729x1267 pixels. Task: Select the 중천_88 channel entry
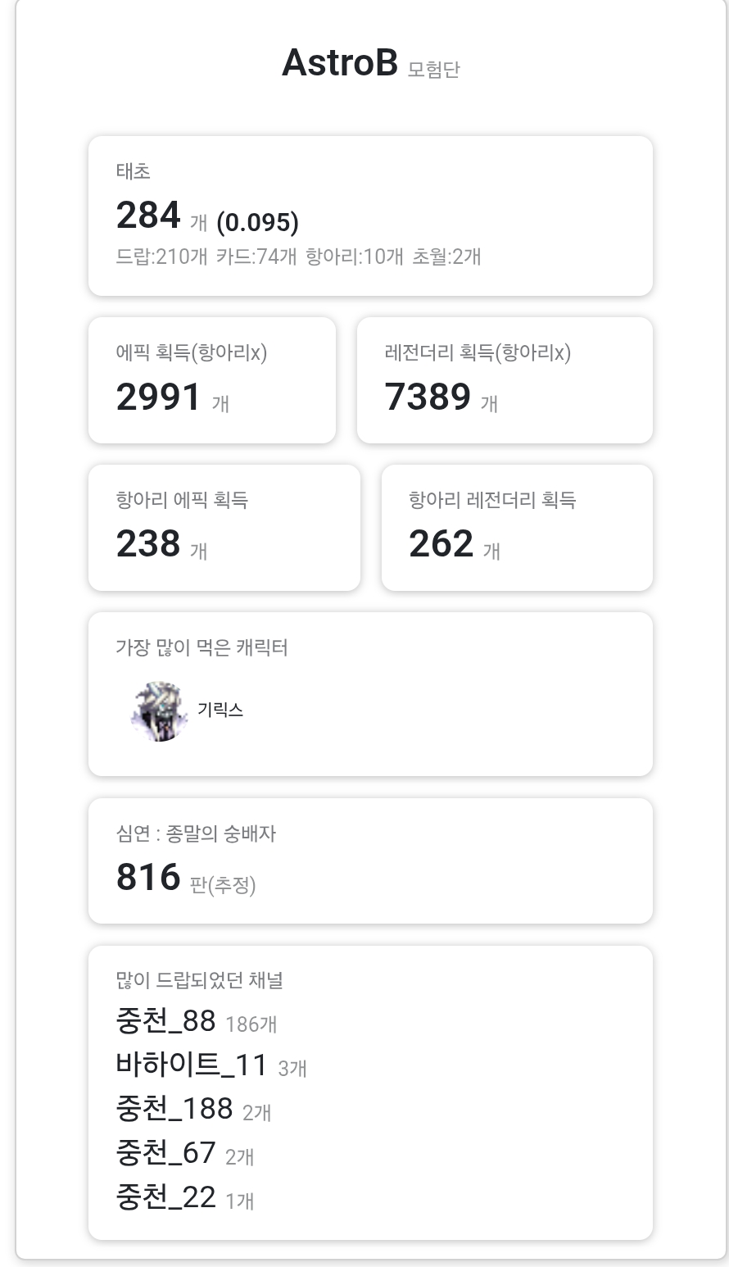point(166,1021)
